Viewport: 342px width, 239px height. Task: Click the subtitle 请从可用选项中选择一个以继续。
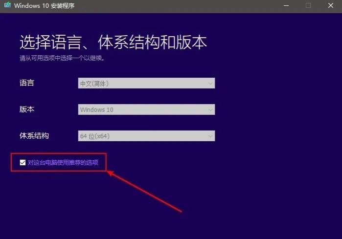62,58
